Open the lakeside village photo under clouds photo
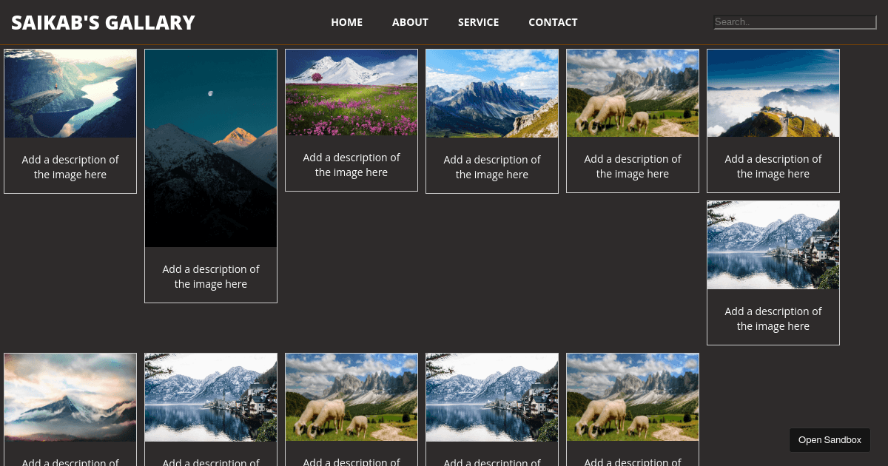This screenshot has width=888, height=466. click(773, 245)
